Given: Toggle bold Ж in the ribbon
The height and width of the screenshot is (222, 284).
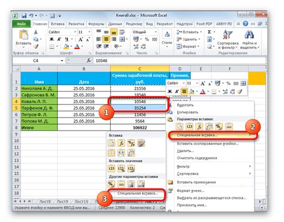Looking at the screenshot, I should 52,39.
